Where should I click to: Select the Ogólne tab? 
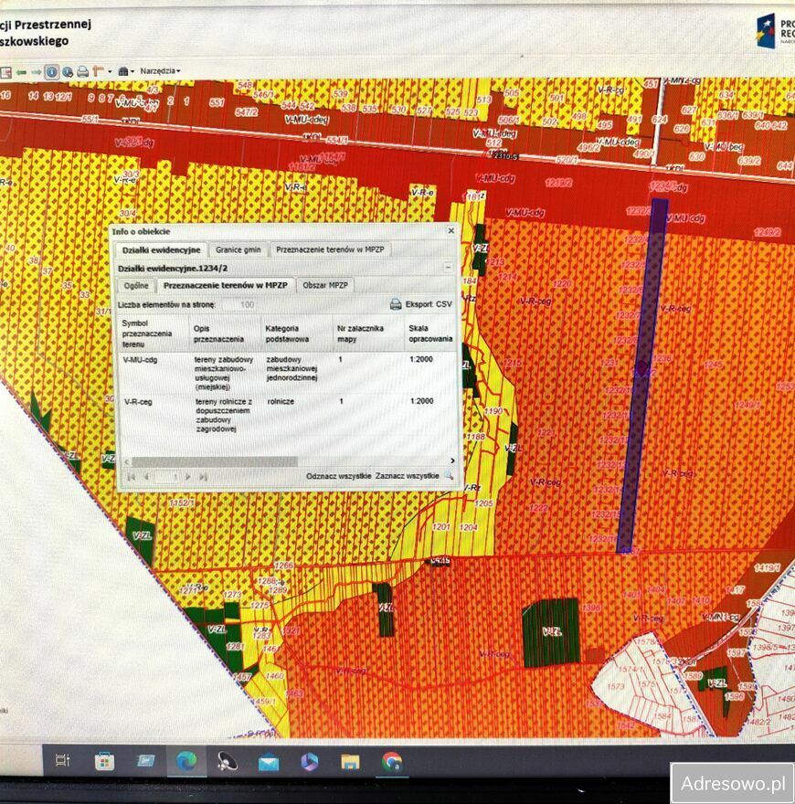tap(135, 286)
